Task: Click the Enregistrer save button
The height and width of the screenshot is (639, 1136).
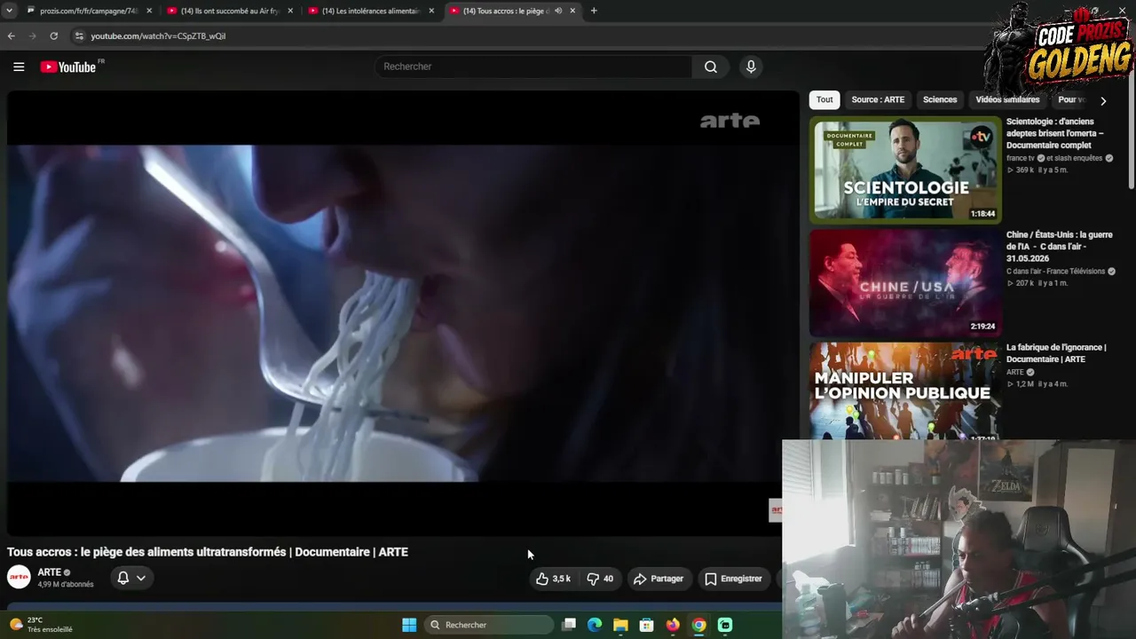Action: point(733,579)
